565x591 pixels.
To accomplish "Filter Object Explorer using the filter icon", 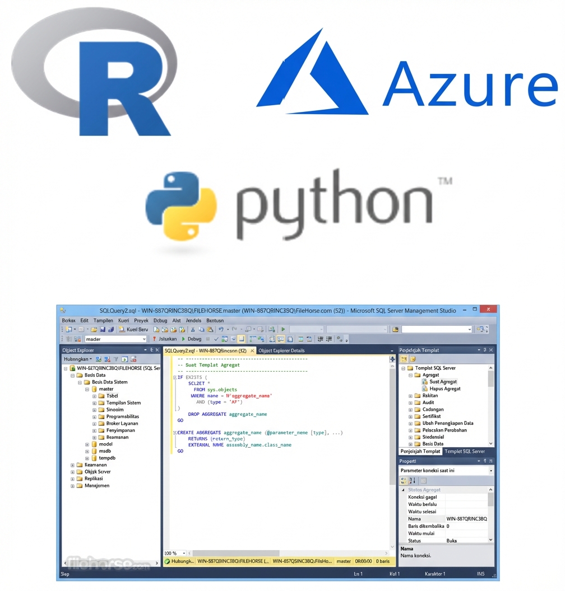I will point(116,359).
